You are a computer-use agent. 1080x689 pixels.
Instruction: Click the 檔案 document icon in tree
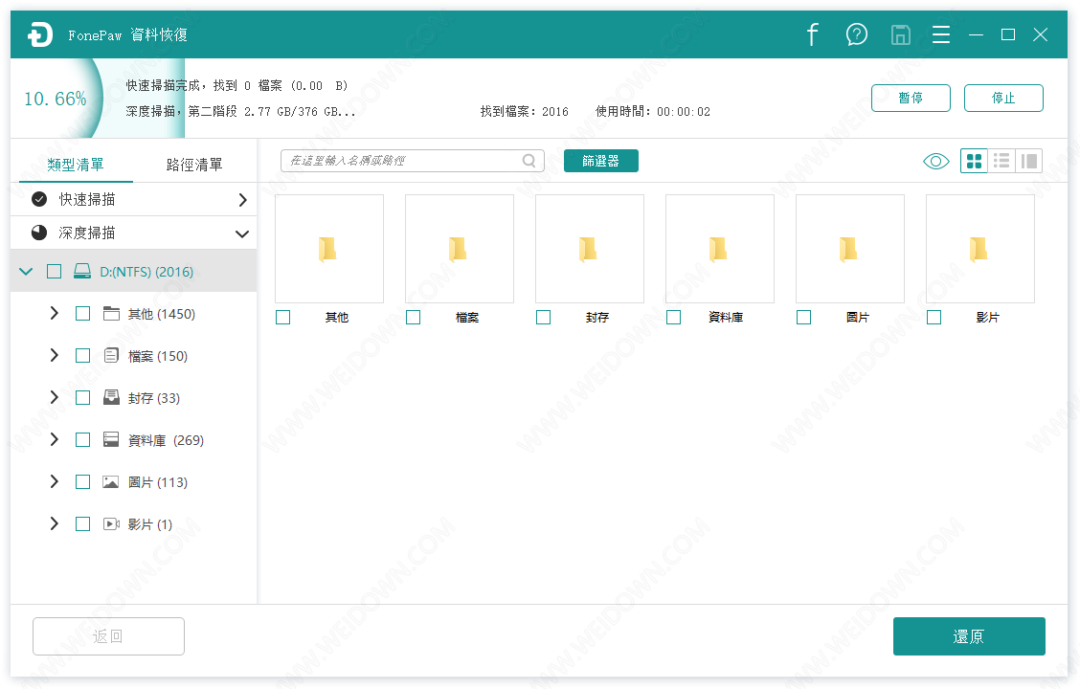[x=111, y=356]
